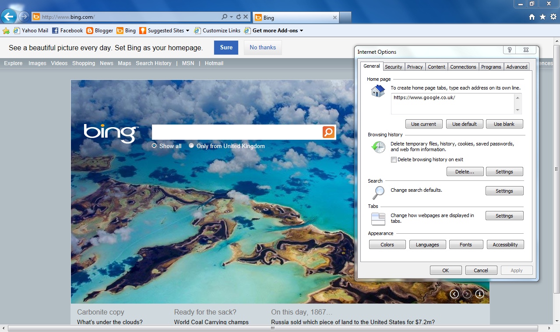The height and width of the screenshot is (332, 560).
Task: Open Russia sold which piece of land link
Action: tap(353, 322)
